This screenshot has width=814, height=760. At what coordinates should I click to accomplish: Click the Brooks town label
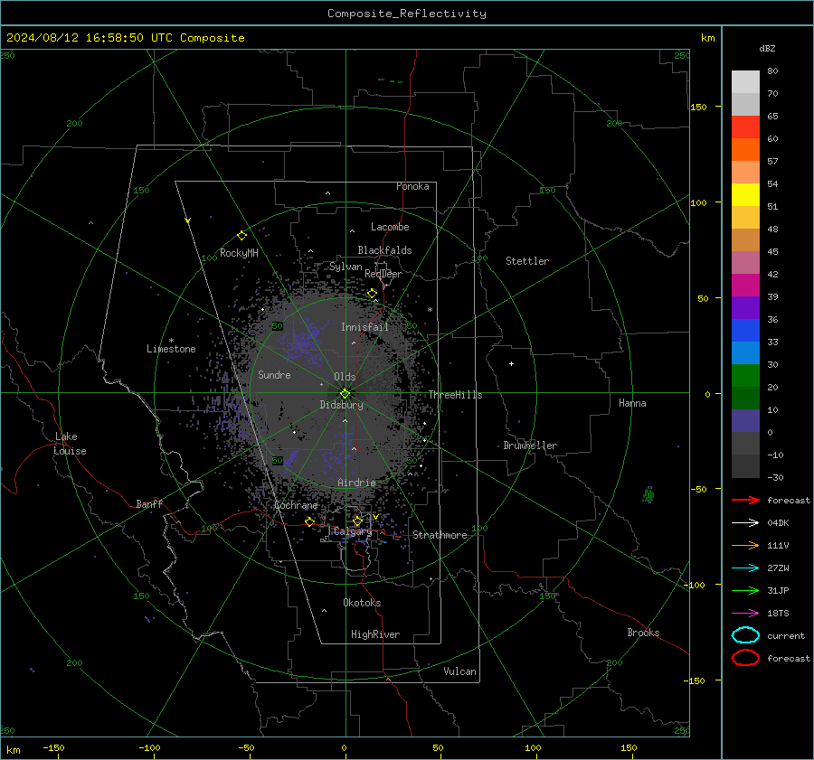click(x=643, y=633)
